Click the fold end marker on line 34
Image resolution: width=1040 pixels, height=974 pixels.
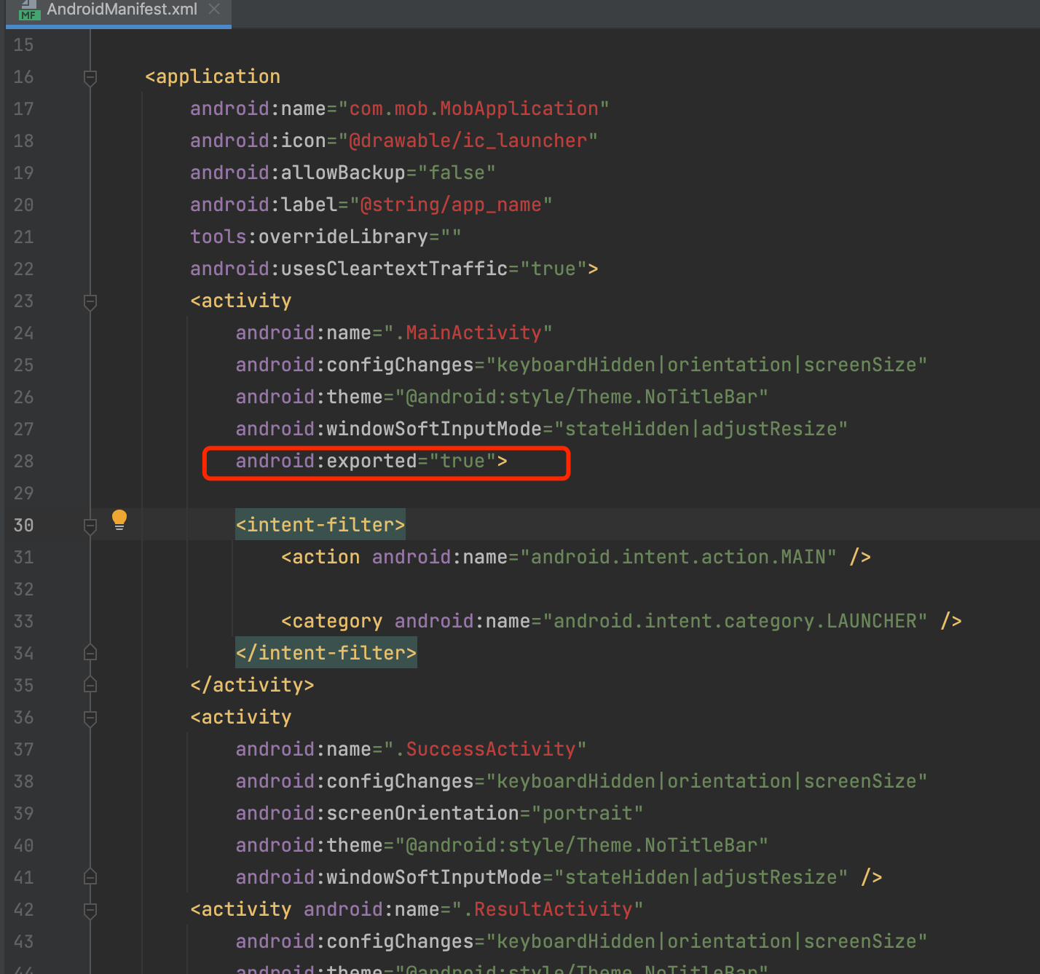pos(90,653)
